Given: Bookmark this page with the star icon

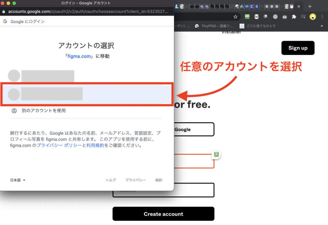Looking at the screenshot, I should click(x=235, y=17).
